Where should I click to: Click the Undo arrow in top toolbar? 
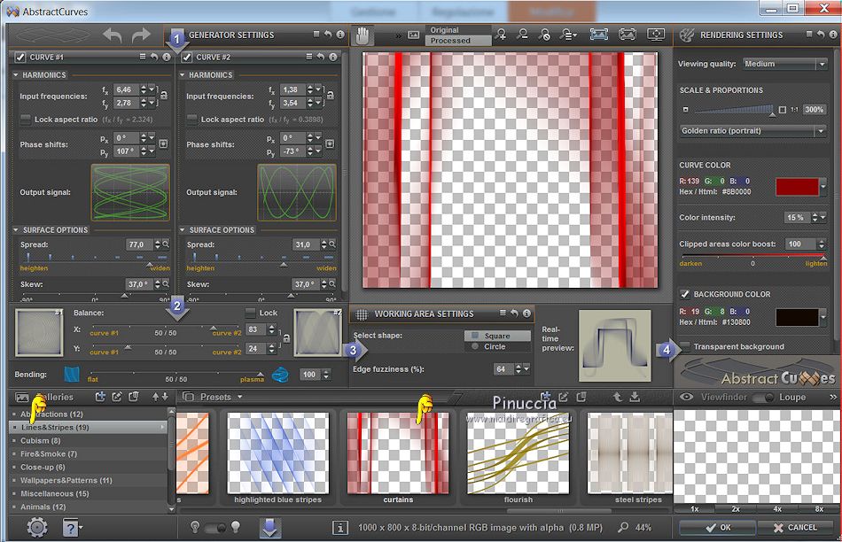tap(113, 35)
